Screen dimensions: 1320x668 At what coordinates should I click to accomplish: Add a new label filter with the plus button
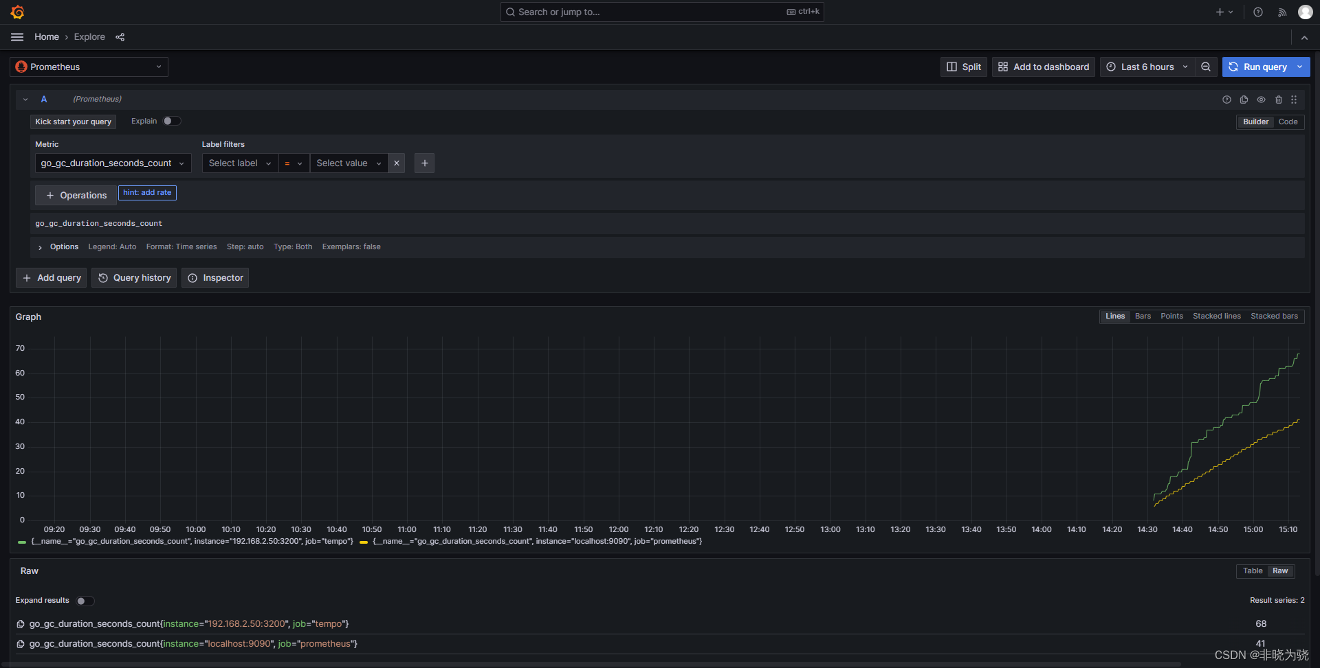(x=425, y=163)
